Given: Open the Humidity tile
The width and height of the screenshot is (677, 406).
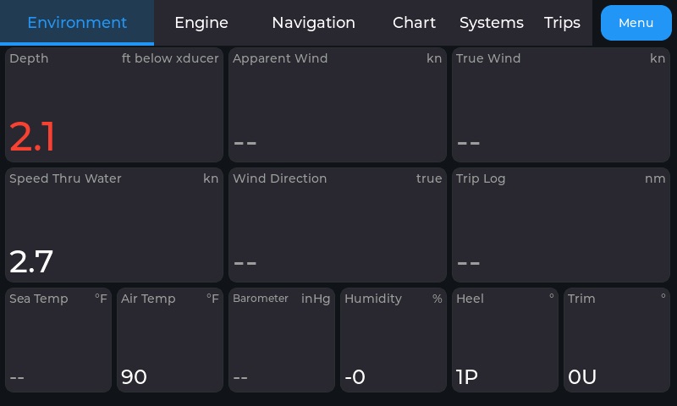Looking at the screenshot, I should pyautogui.click(x=394, y=340).
